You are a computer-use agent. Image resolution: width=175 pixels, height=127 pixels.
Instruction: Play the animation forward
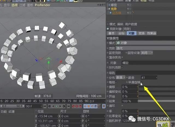coord(57,106)
